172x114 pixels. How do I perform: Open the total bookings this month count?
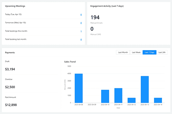[81, 32]
